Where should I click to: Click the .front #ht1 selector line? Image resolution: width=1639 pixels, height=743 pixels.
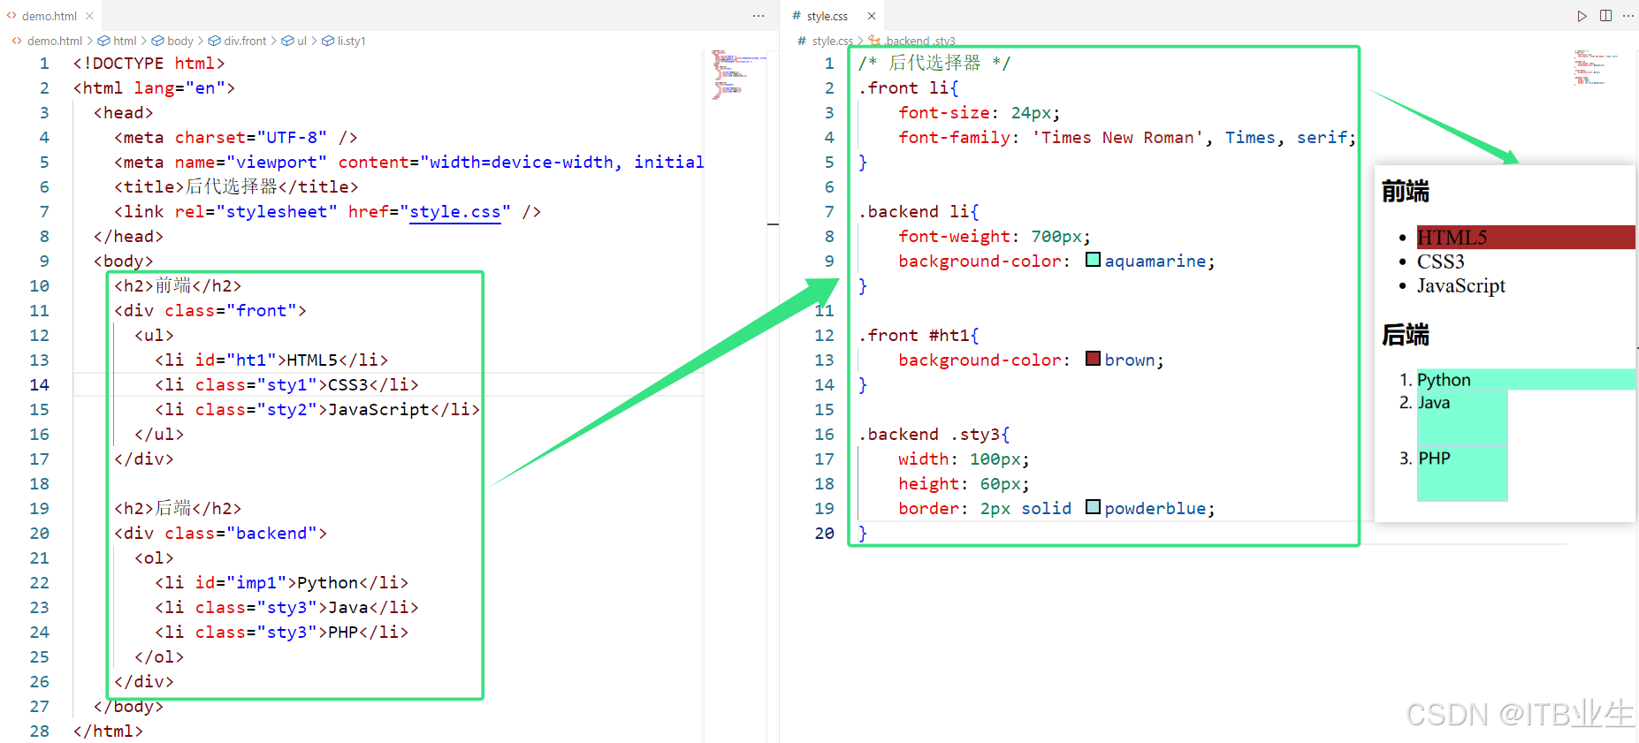tap(919, 336)
